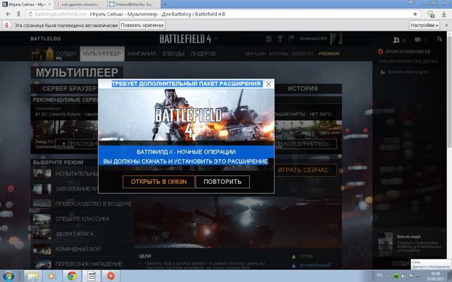Viewport: 452px width, 282px height.
Task: Open the ВЗВОДЫ navigation tab
Action: 173,54
